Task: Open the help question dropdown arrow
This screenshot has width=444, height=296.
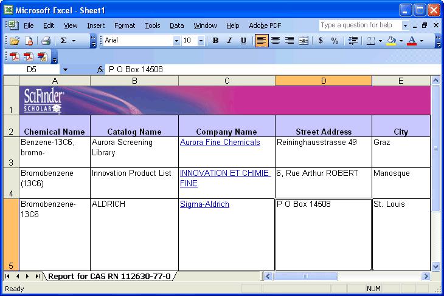Action: click(406, 25)
